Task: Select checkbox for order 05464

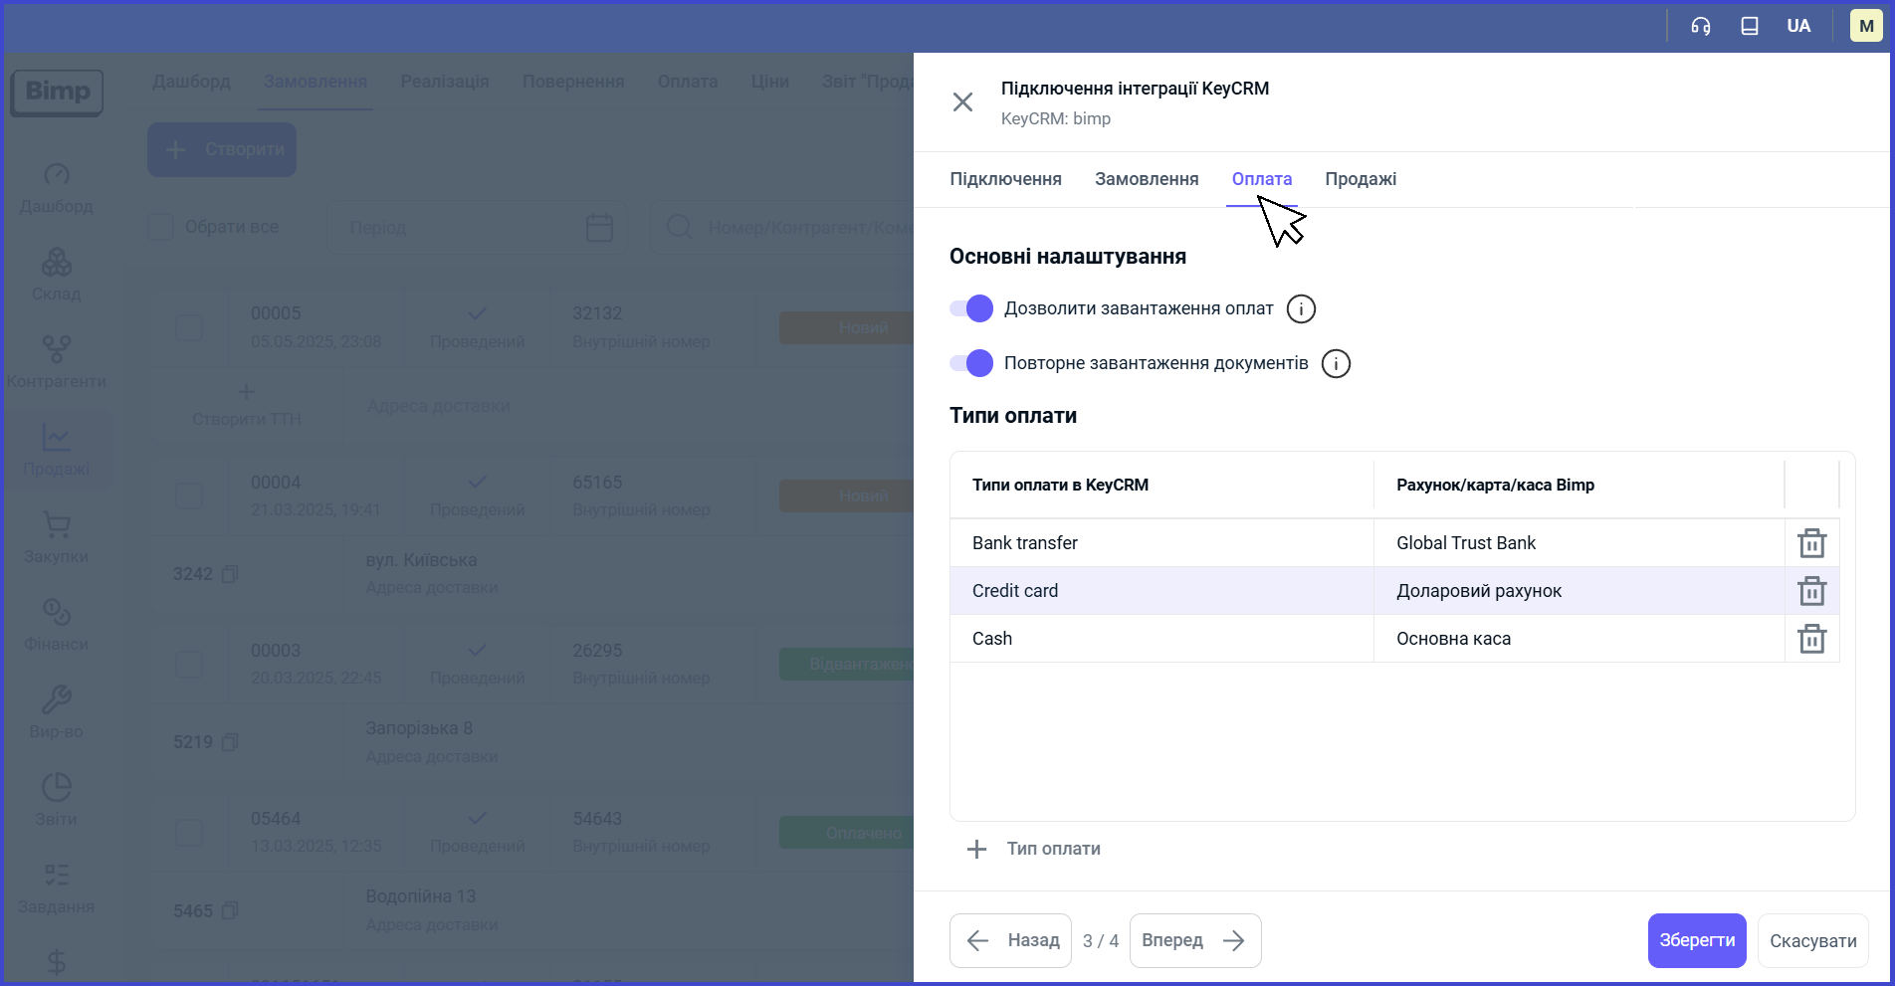Action: pyautogui.click(x=189, y=833)
